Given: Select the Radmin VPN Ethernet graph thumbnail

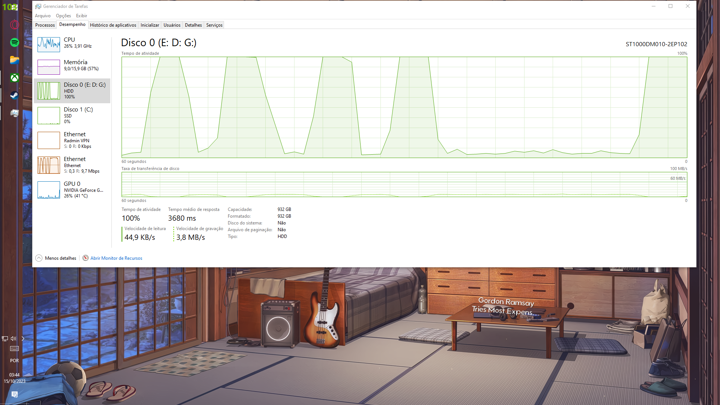Looking at the screenshot, I should [x=49, y=140].
